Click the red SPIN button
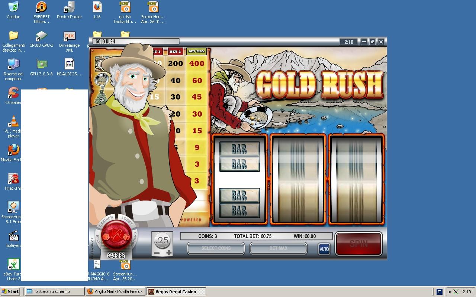Viewport: 476px width, 297px height. tap(358, 244)
